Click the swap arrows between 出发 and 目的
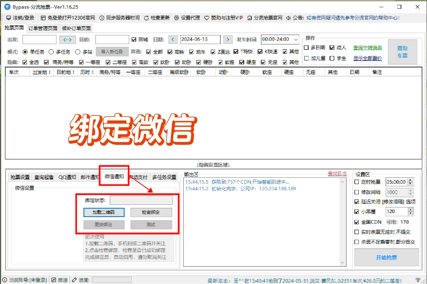Image resolution: width=427 pixels, height=284 pixels. pos(67,39)
